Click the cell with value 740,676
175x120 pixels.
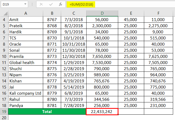click(x=158, y=81)
